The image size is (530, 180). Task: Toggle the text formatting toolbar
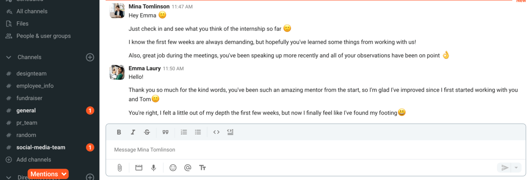pos(203,168)
